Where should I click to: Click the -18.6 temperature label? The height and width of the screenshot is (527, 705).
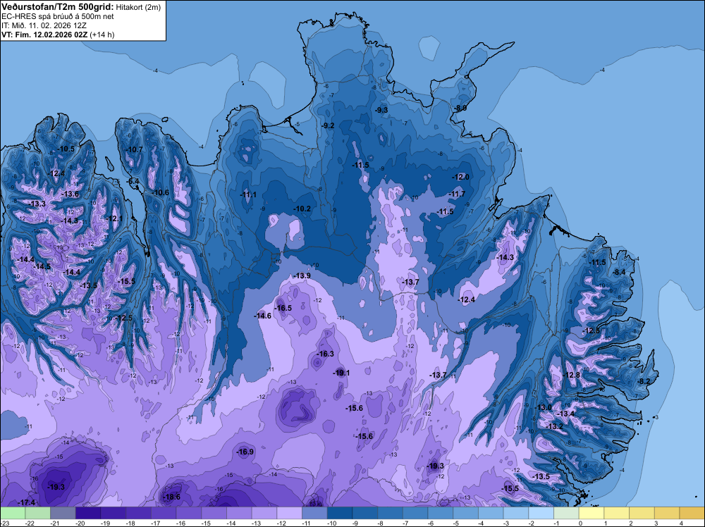pyautogui.click(x=172, y=497)
